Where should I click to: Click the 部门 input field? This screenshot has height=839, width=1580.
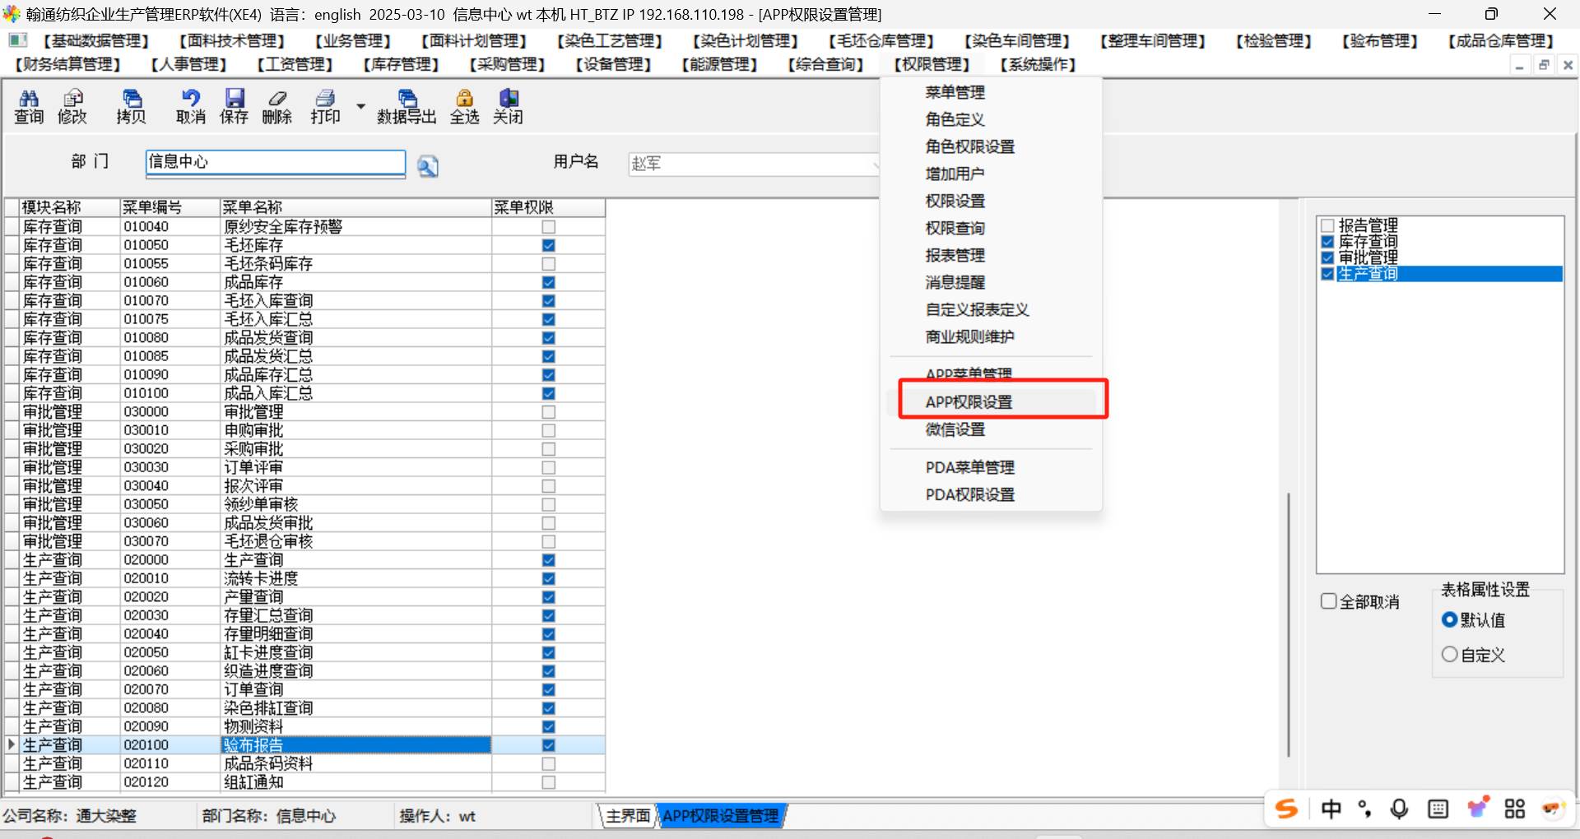click(276, 162)
